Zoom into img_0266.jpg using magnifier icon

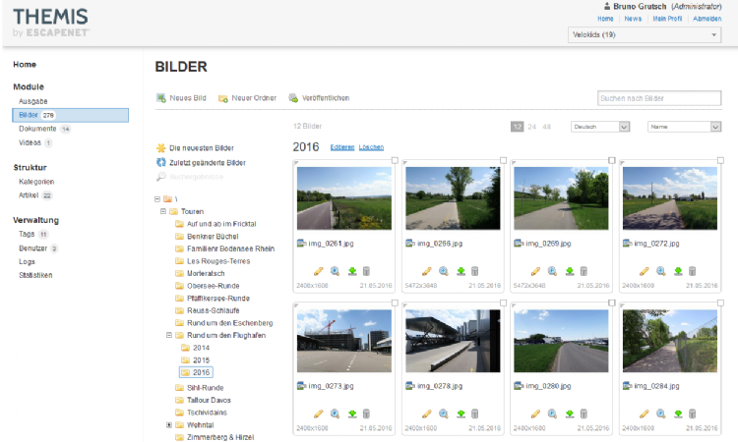(444, 271)
